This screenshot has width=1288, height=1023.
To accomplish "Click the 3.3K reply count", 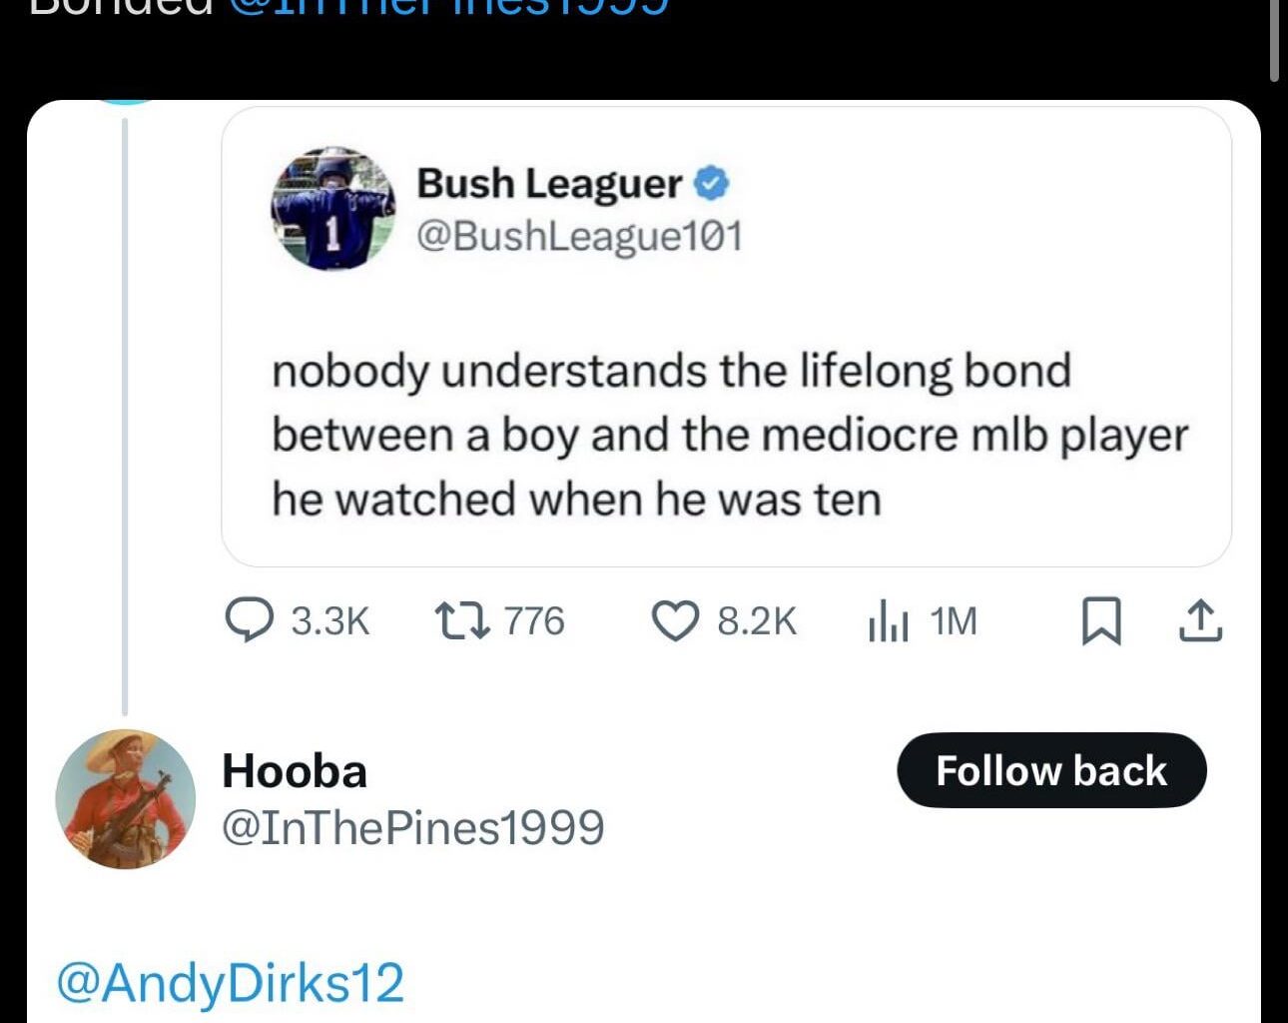I will [330, 621].
